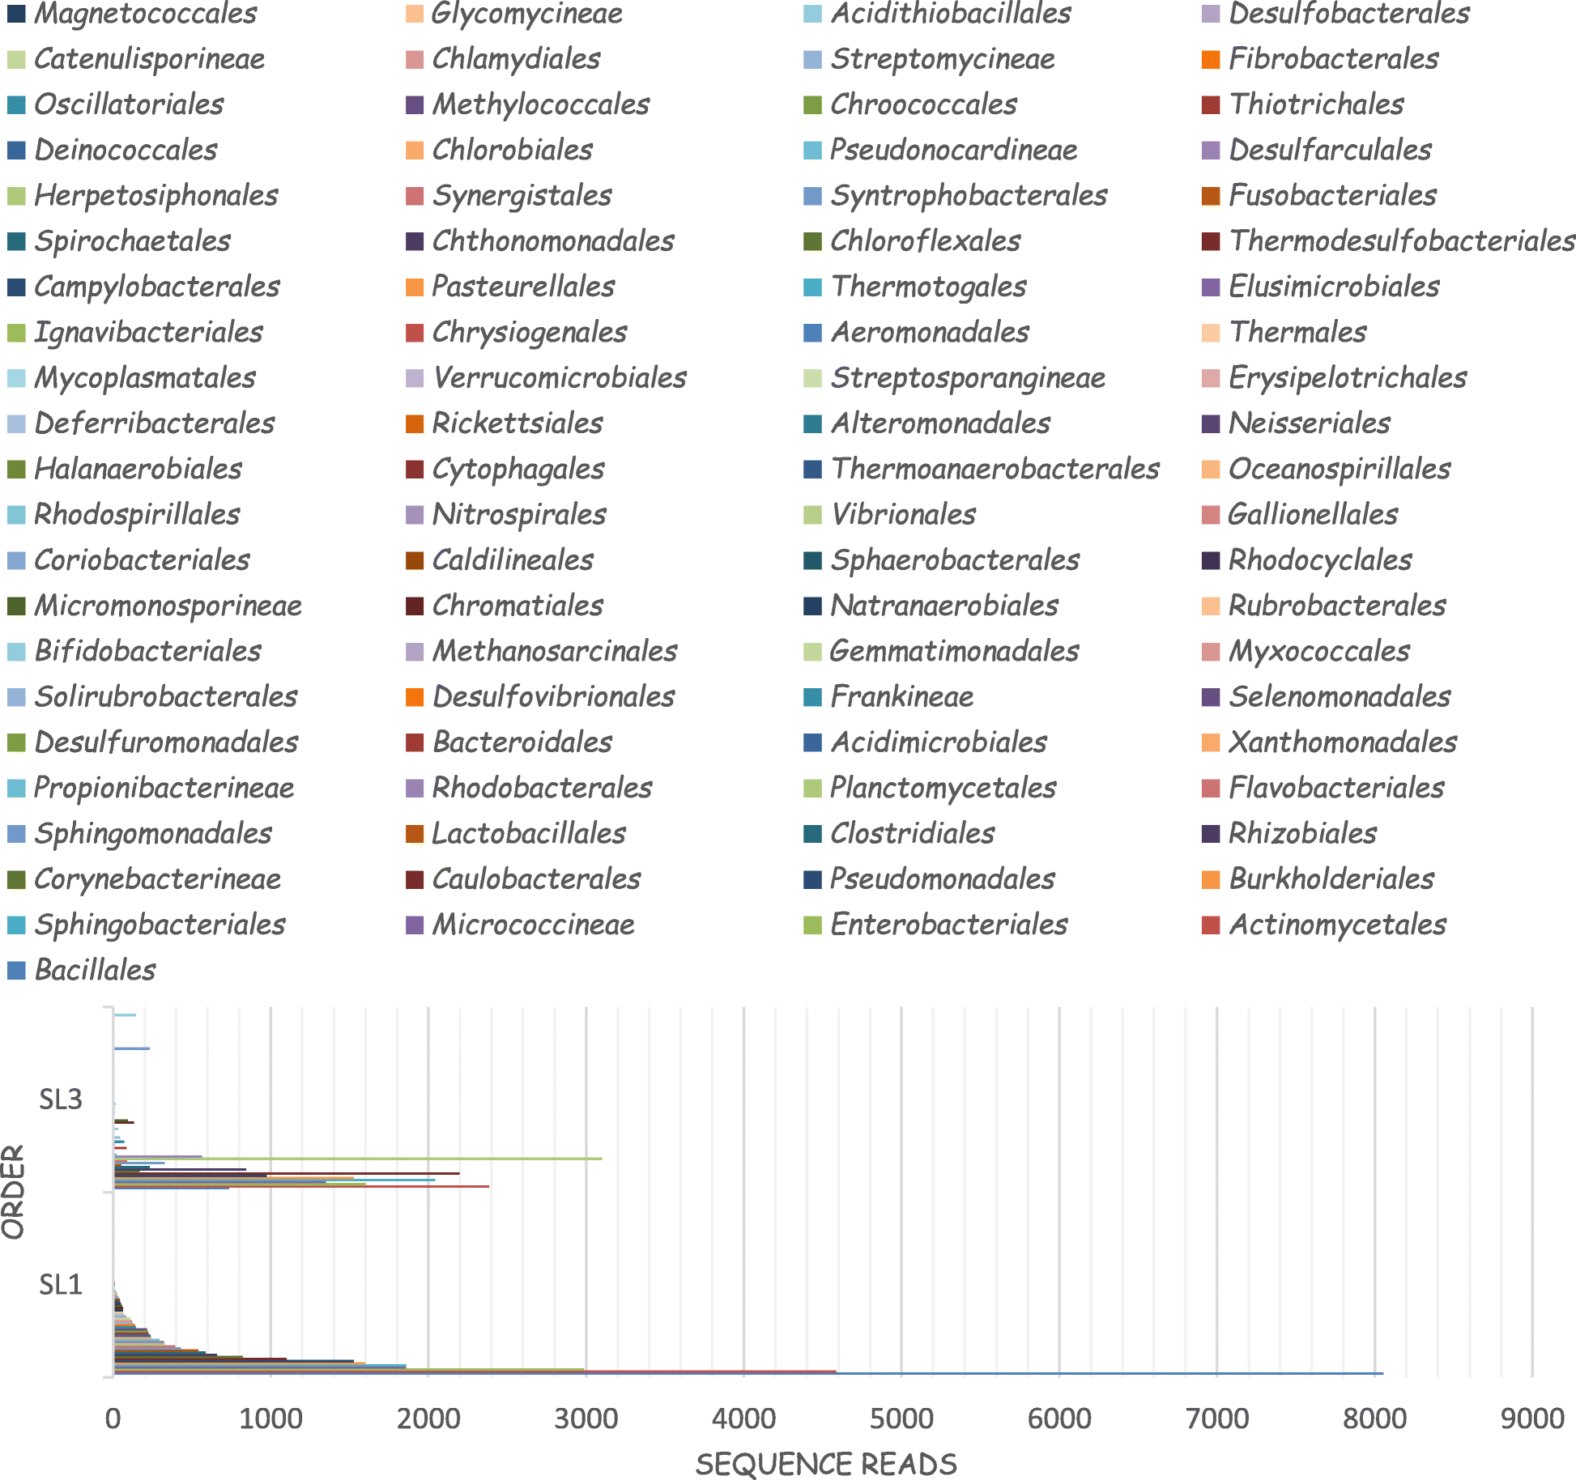This screenshot has width=1576, height=1480.
Task: Click the Methylococcales legend label
Action: (x=541, y=104)
